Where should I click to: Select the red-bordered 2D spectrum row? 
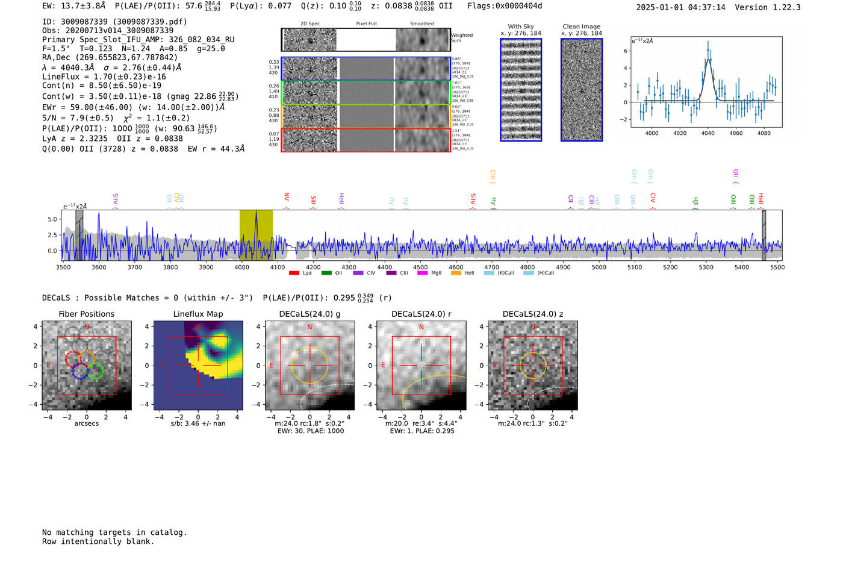pos(366,140)
